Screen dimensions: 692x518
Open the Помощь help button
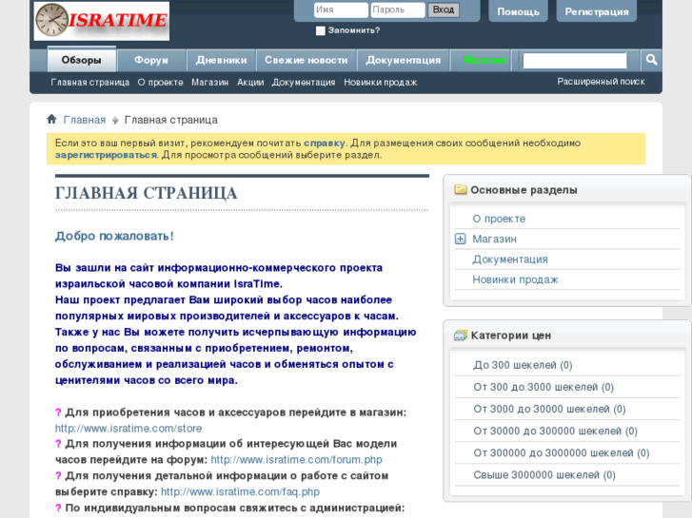point(518,11)
